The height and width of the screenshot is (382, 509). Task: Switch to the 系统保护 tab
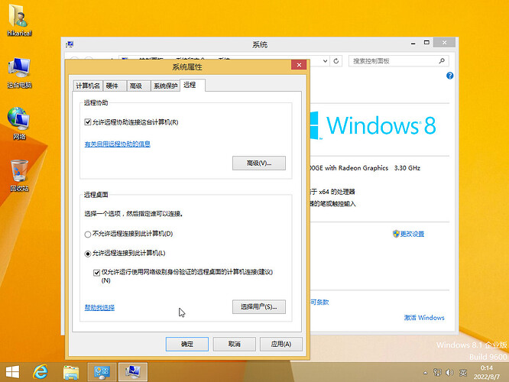165,86
